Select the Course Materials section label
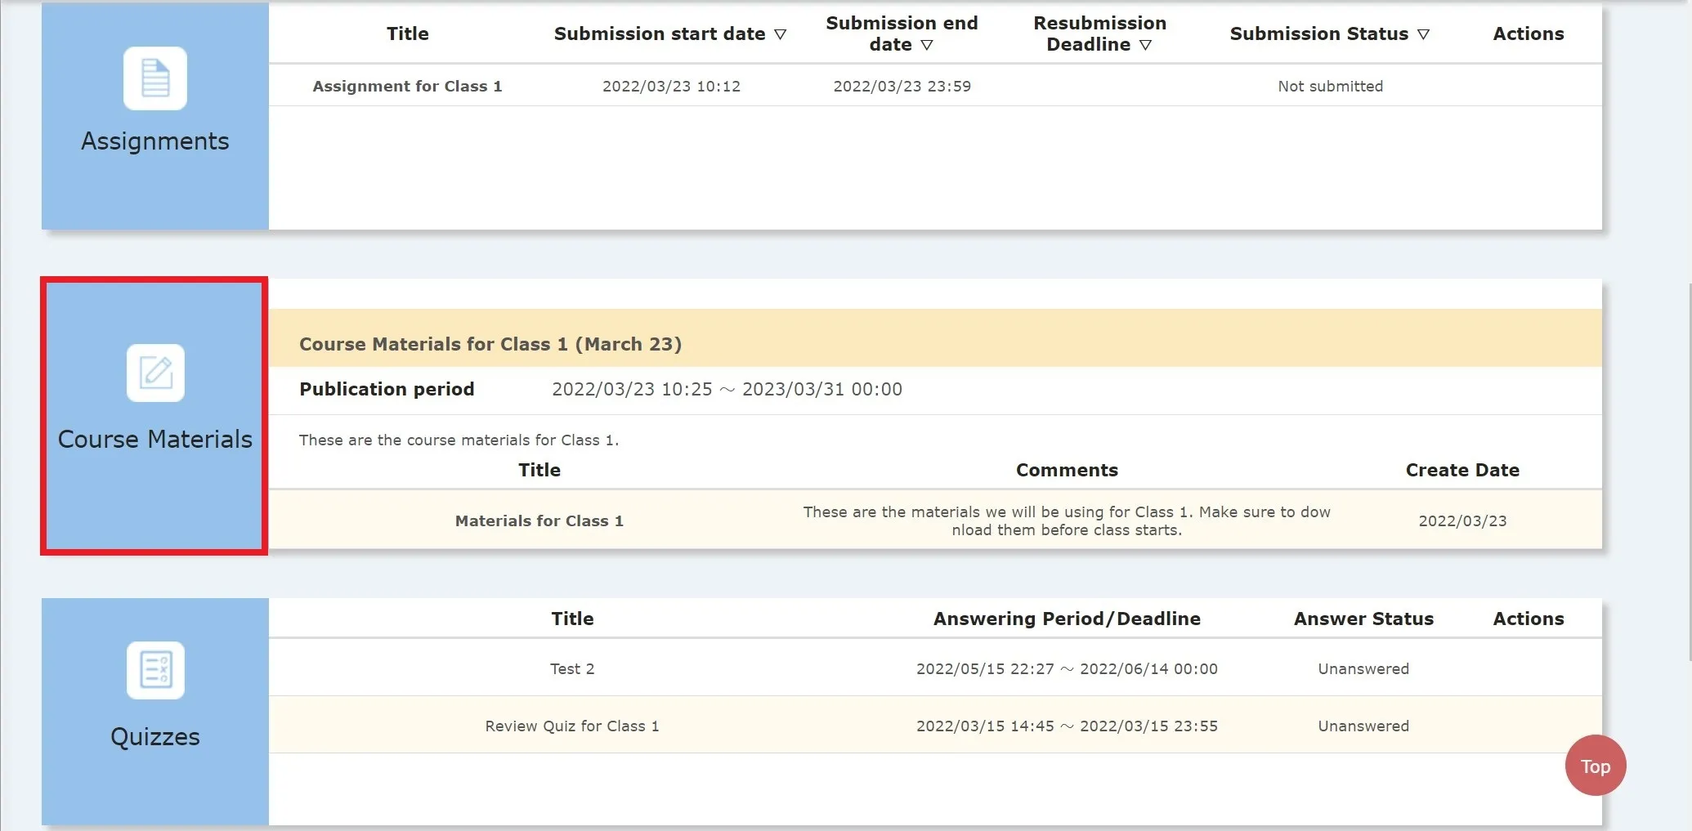Screen dimensions: 1692x831 (x=155, y=439)
